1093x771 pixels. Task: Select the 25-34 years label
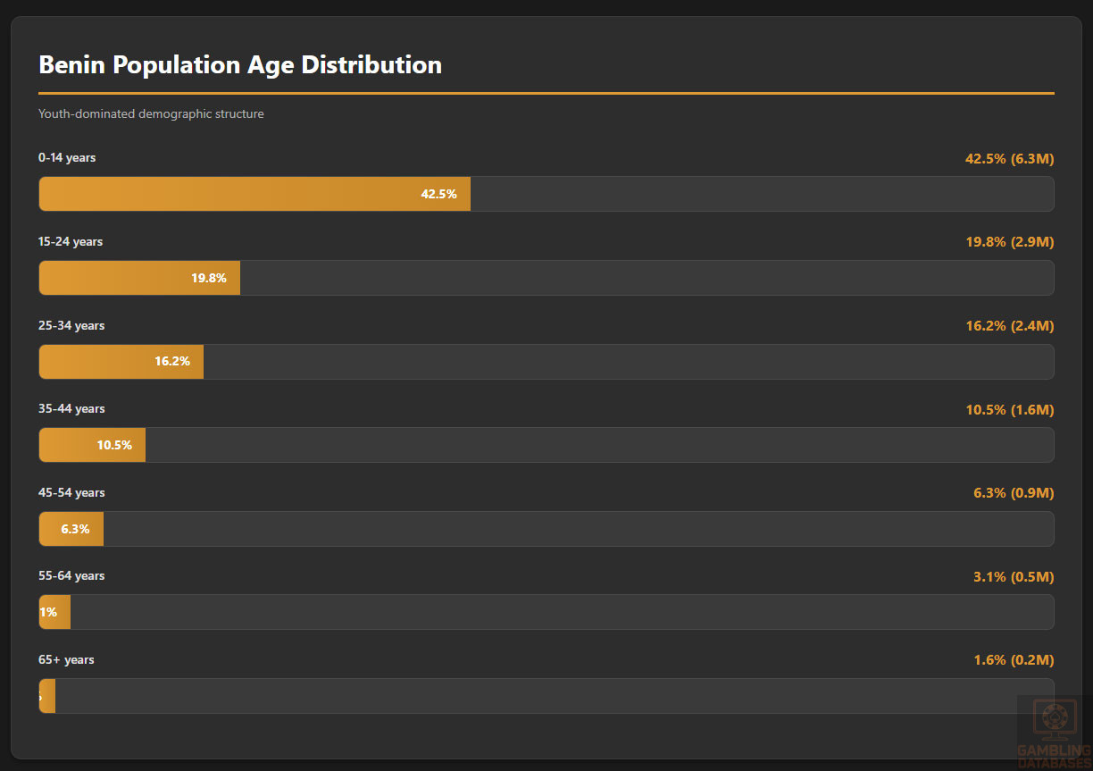tap(71, 326)
